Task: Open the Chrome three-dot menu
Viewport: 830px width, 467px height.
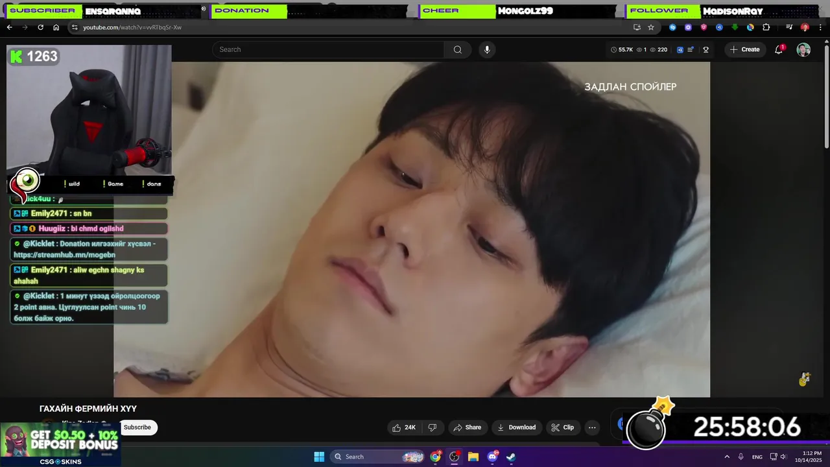Action: [820, 27]
